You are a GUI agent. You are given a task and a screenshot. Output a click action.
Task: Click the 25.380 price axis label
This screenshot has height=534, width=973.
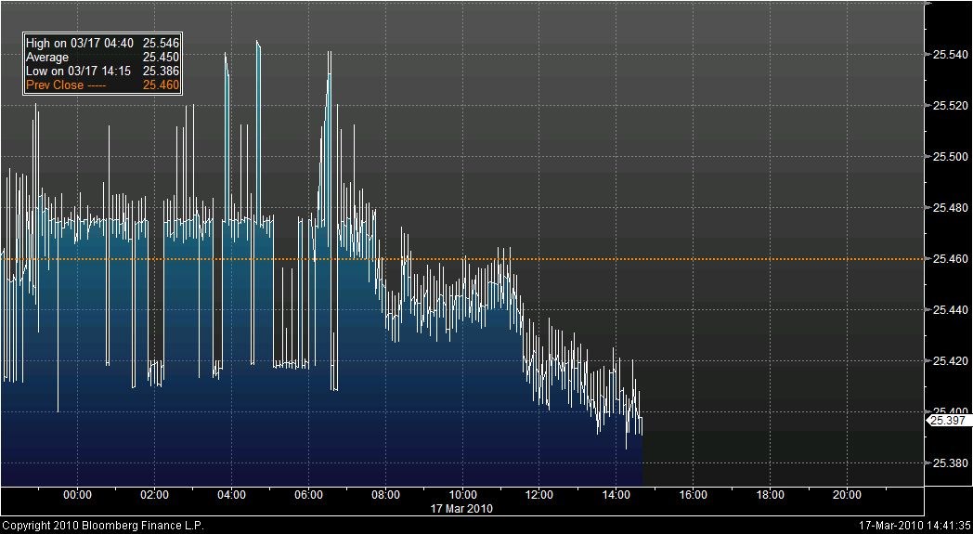point(948,463)
